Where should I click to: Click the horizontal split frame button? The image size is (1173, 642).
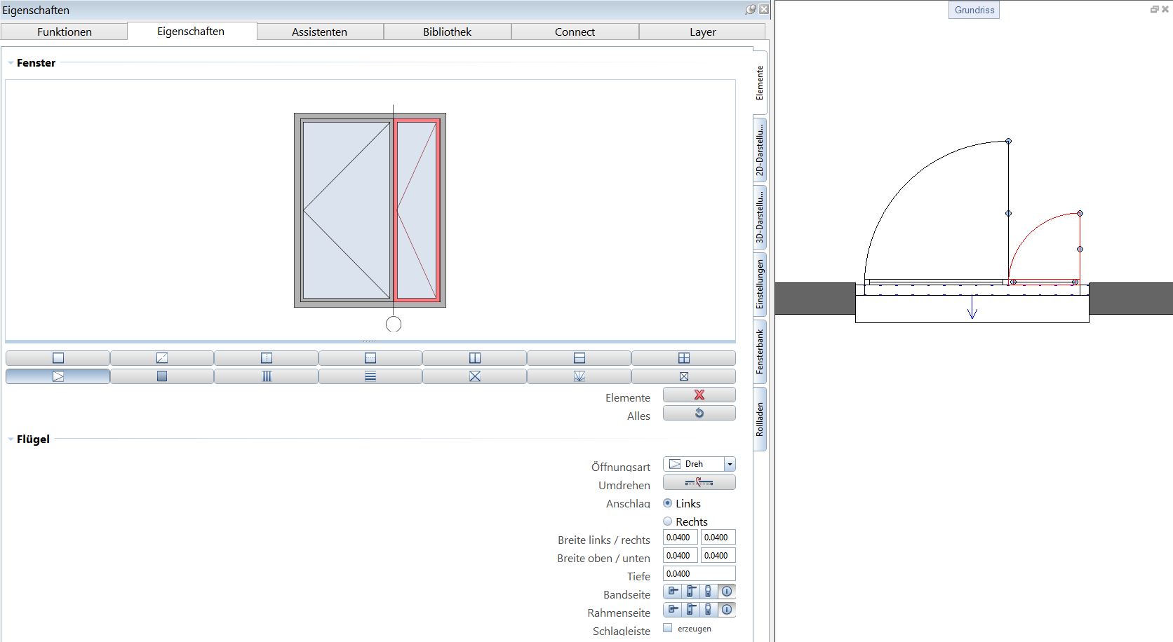pyautogui.click(x=579, y=358)
